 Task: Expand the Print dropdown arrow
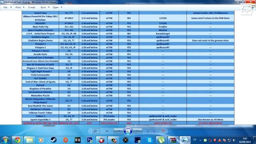tap(24, 7)
